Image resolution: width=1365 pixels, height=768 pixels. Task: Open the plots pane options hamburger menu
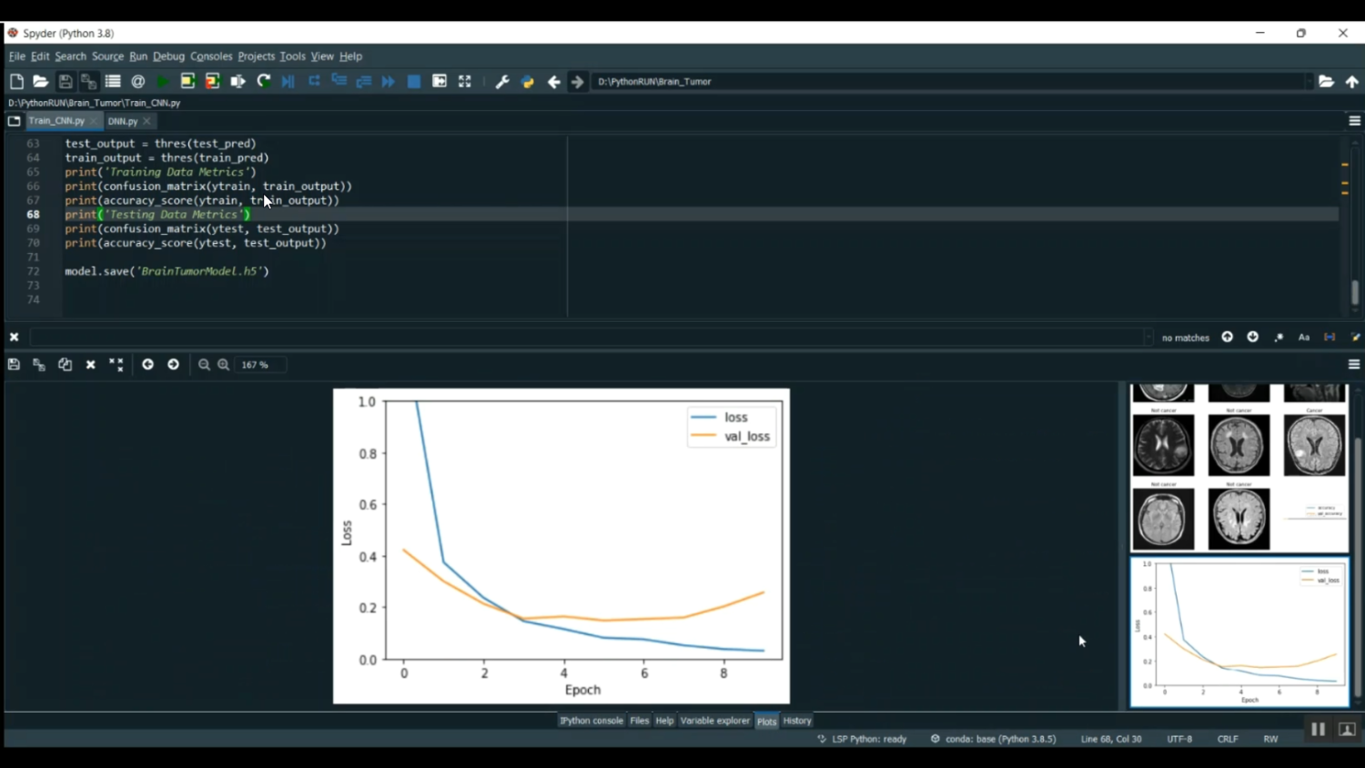(1354, 365)
